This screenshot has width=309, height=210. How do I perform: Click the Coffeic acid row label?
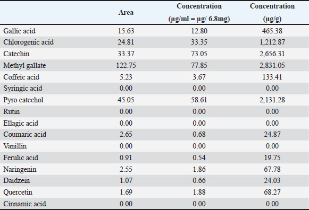[x=21, y=77]
